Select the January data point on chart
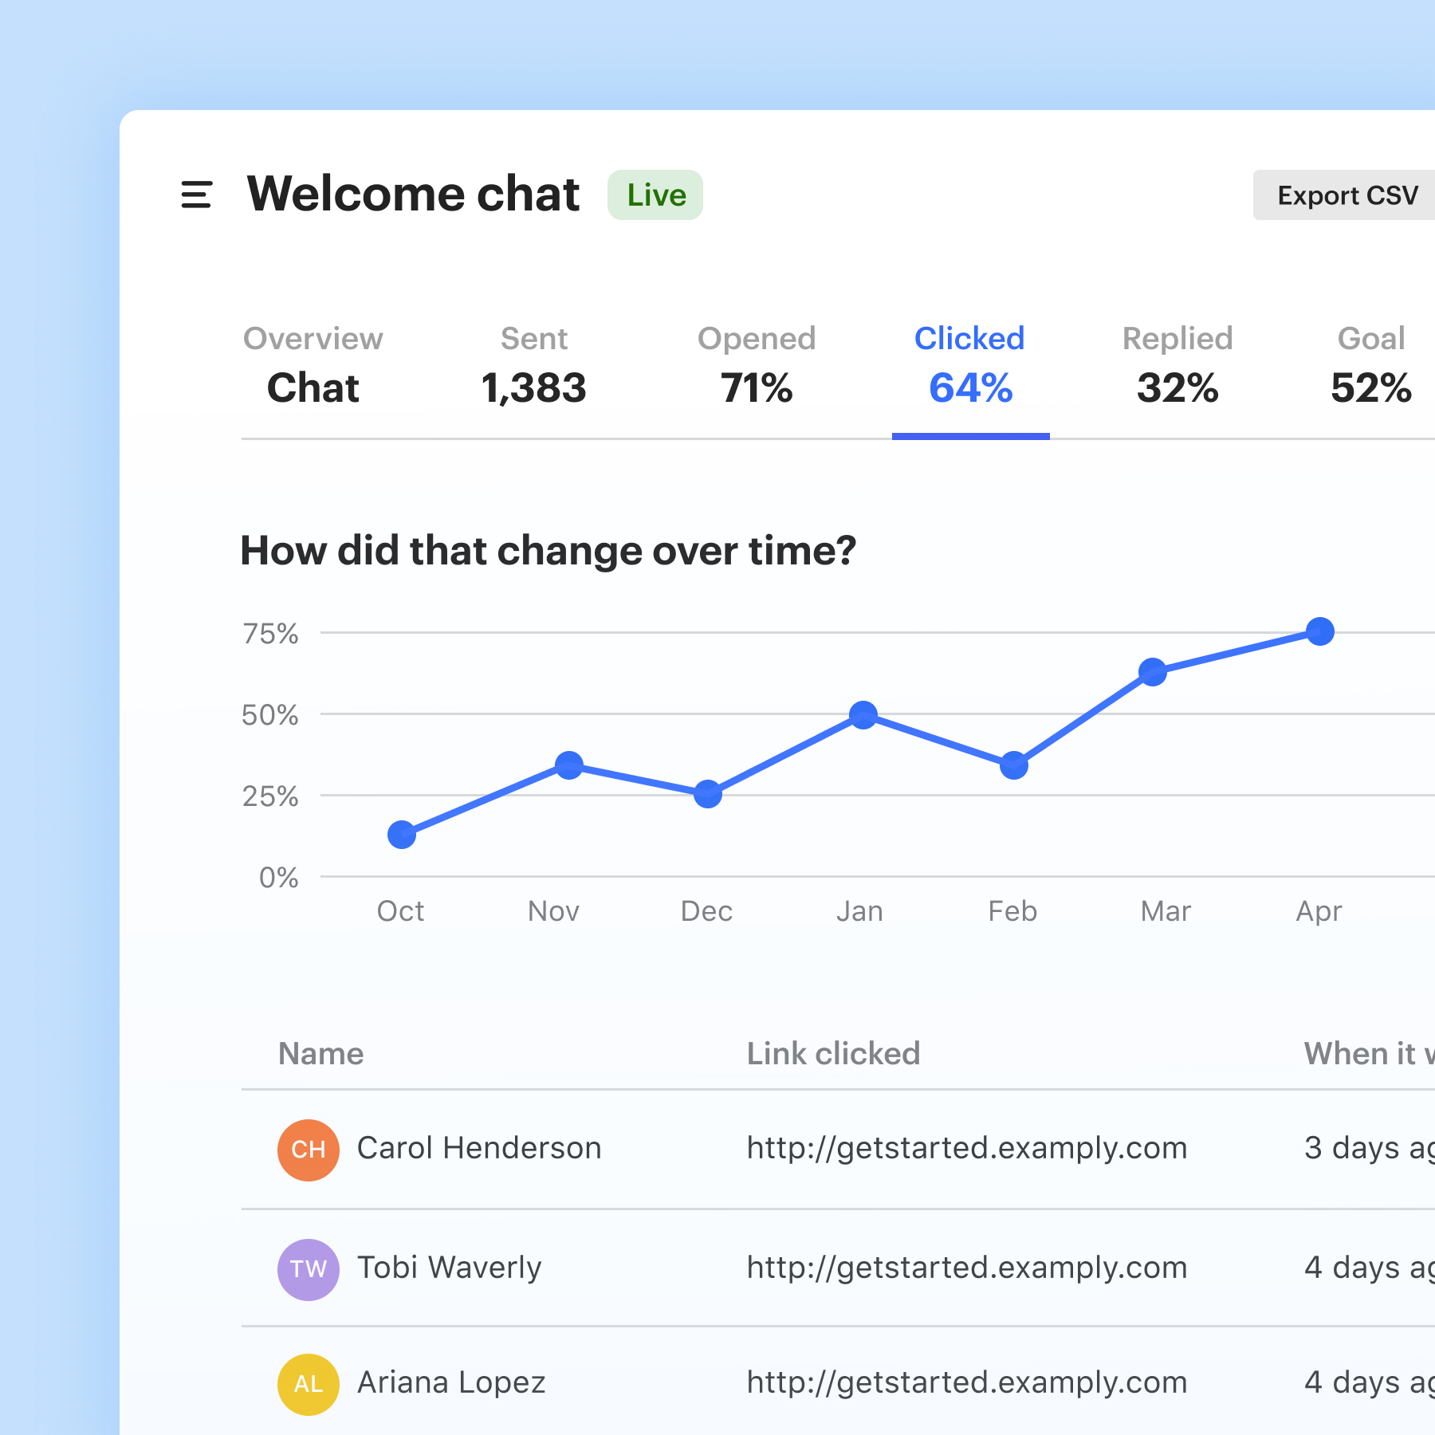 point(863,715)
